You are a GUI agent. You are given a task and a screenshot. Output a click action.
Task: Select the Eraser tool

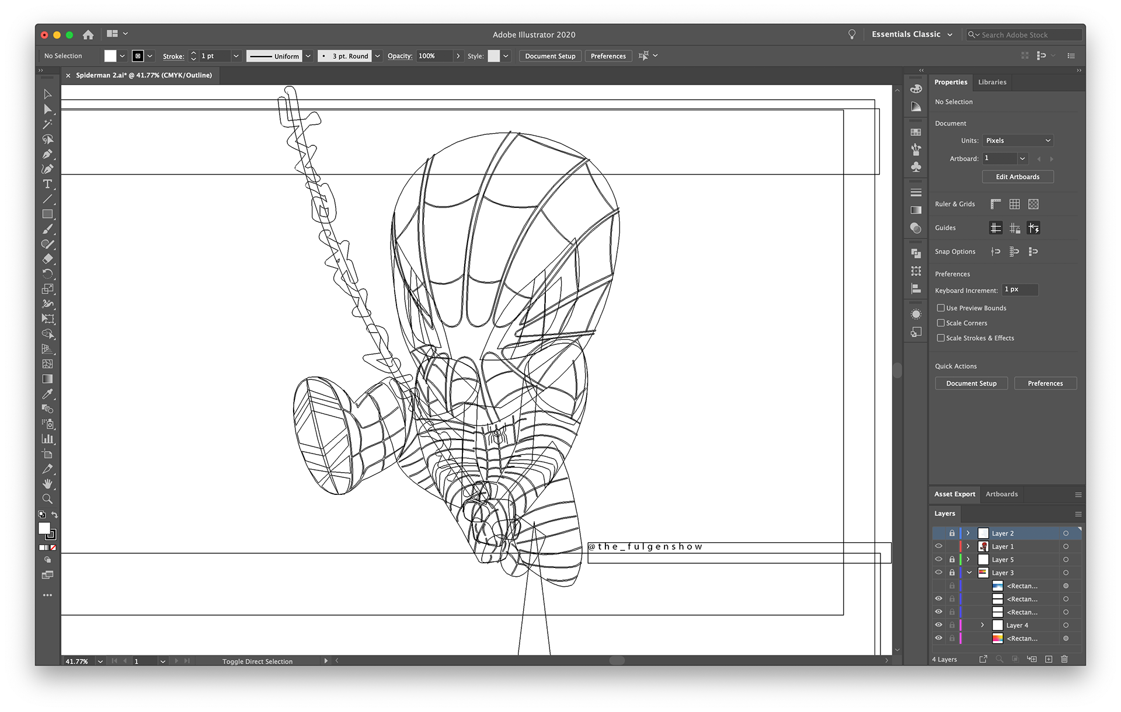pyautogui.click(x=47, y=259)
